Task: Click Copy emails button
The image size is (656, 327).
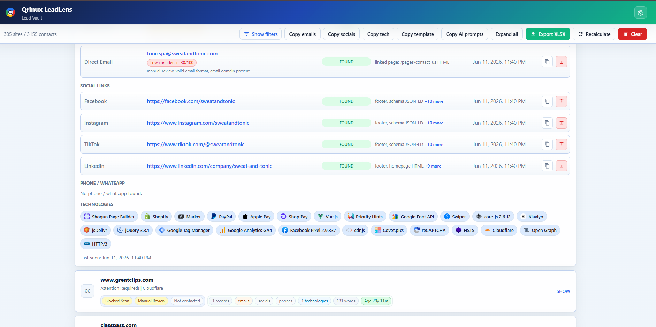Action: [302, 34]
